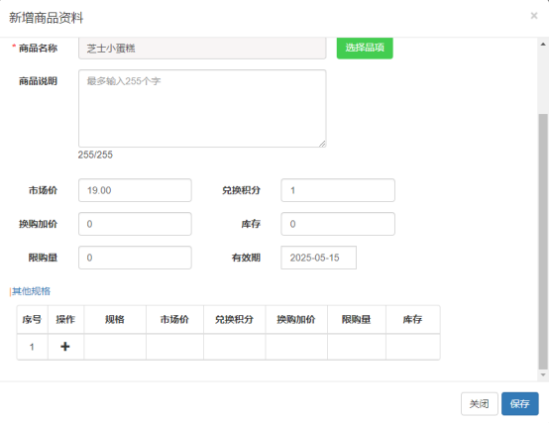Close the dialog with the X icon
Image resolution: width=549 pixels, height=423 pixels.
pyautogui.click(x=533, y=16)
